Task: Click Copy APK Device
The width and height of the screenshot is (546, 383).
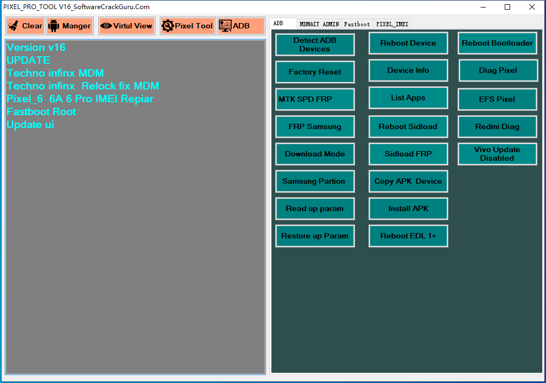Action: click(408, 181)
